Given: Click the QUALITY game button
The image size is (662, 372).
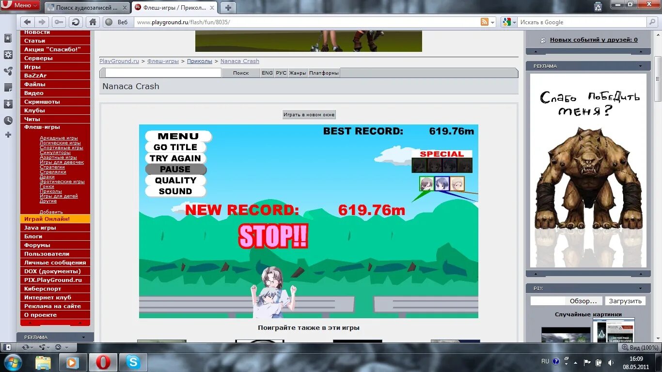Looking at the screenshot, I should pos(175,180).
